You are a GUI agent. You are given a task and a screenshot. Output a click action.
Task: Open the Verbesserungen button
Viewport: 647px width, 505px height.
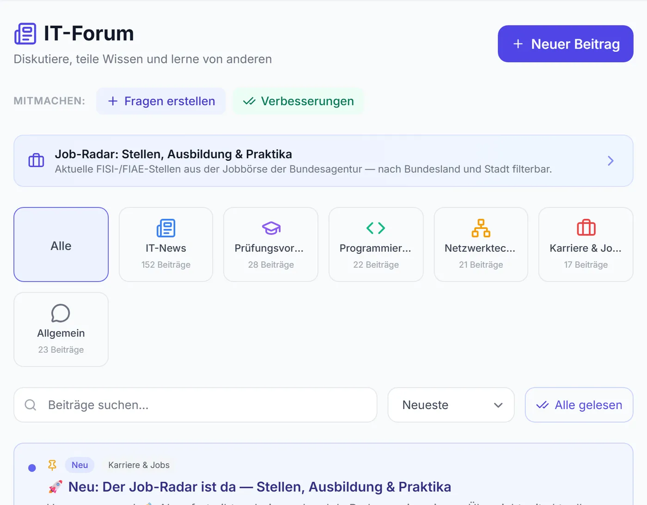(299, 101)
